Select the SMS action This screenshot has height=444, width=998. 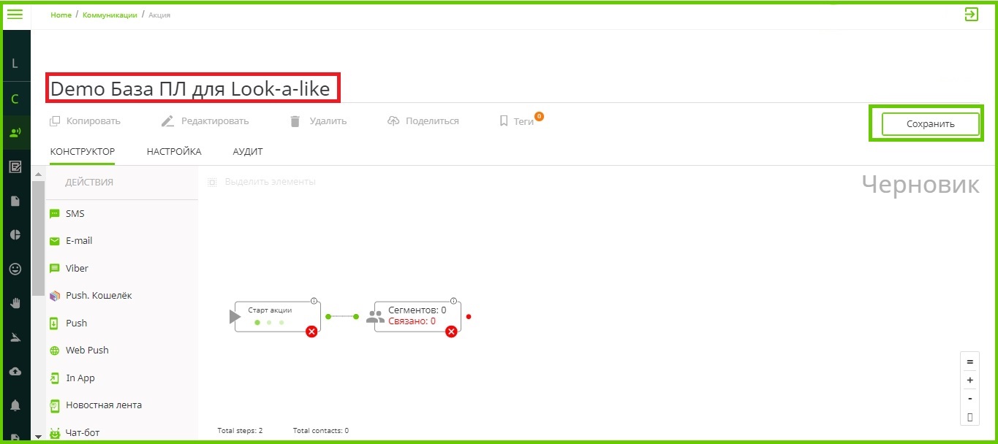pos(75,214)
